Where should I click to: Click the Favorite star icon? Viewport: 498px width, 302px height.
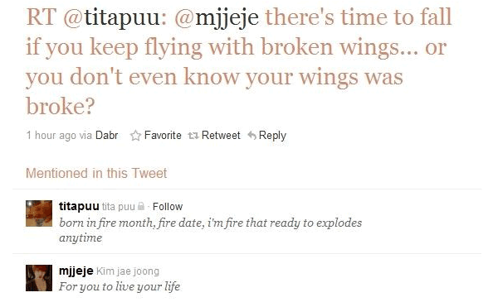coord(135,136)
